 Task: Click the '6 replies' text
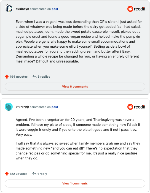pos(44,77)
